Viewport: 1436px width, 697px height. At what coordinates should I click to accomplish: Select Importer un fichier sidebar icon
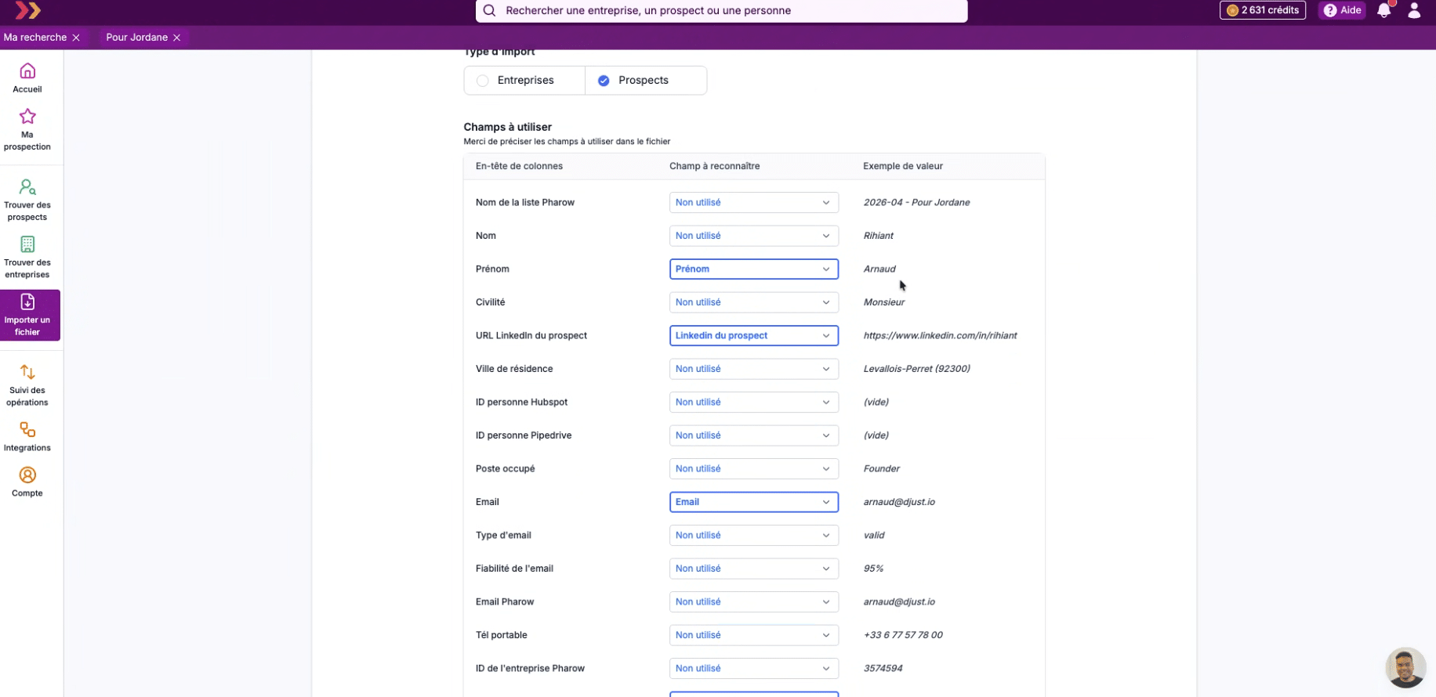(x=27, y=302)
